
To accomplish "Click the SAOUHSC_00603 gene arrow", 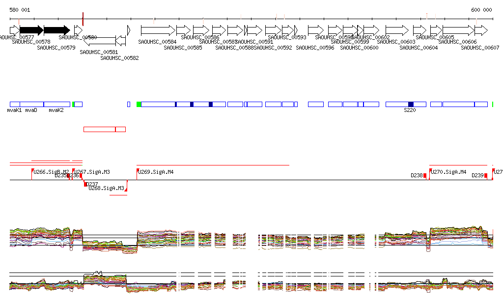I will [x=397, y=30].
